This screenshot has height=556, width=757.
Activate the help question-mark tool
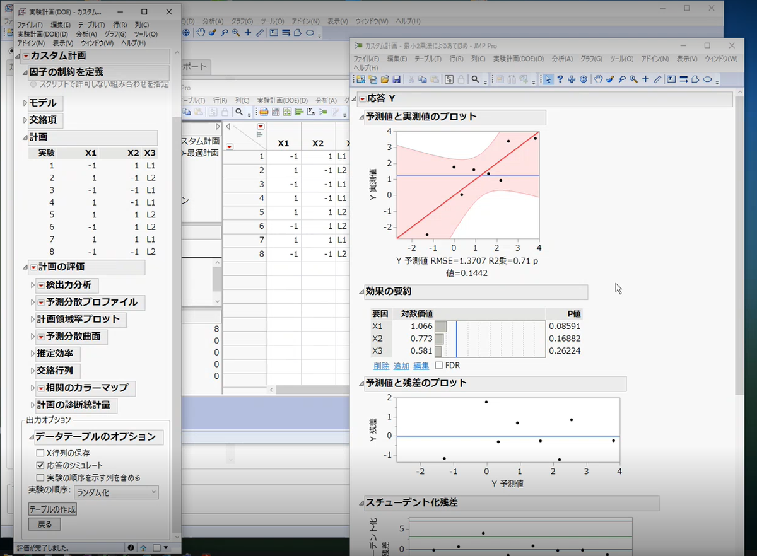click(560, 79)
